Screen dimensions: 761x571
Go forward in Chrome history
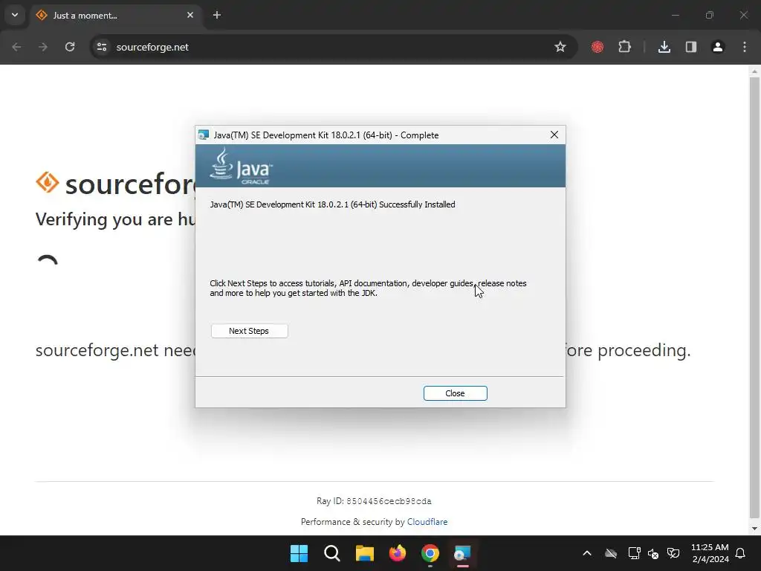click(x=43, y=47)
